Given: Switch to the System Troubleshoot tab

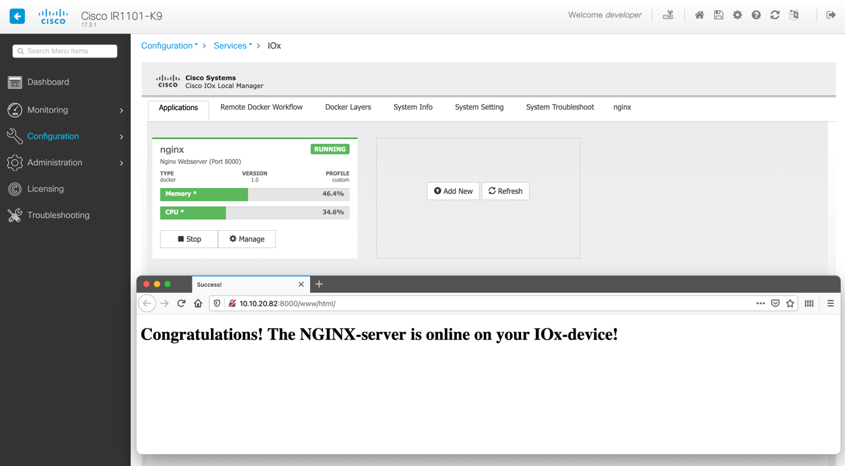Looking at the screenshot, I should coord(560,107).
